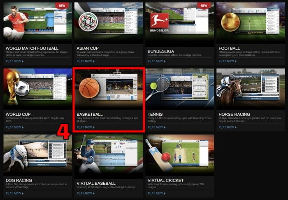Click Play Now under Dog Racing
The width and height of the screenshot is (288, 200).
click(15, 193)
